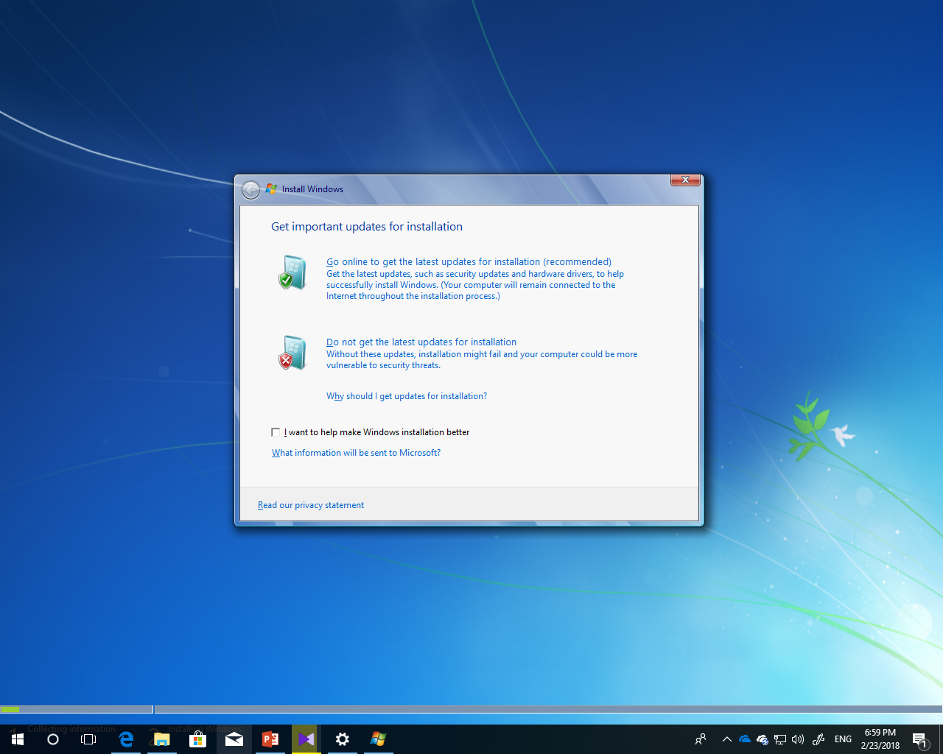
Task: Open the Action Center notifications icon
Action: click(x=919, y=739)
